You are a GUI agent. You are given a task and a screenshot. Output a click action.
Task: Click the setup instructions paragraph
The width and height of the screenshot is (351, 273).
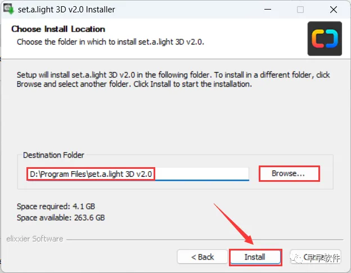(173, 79)
